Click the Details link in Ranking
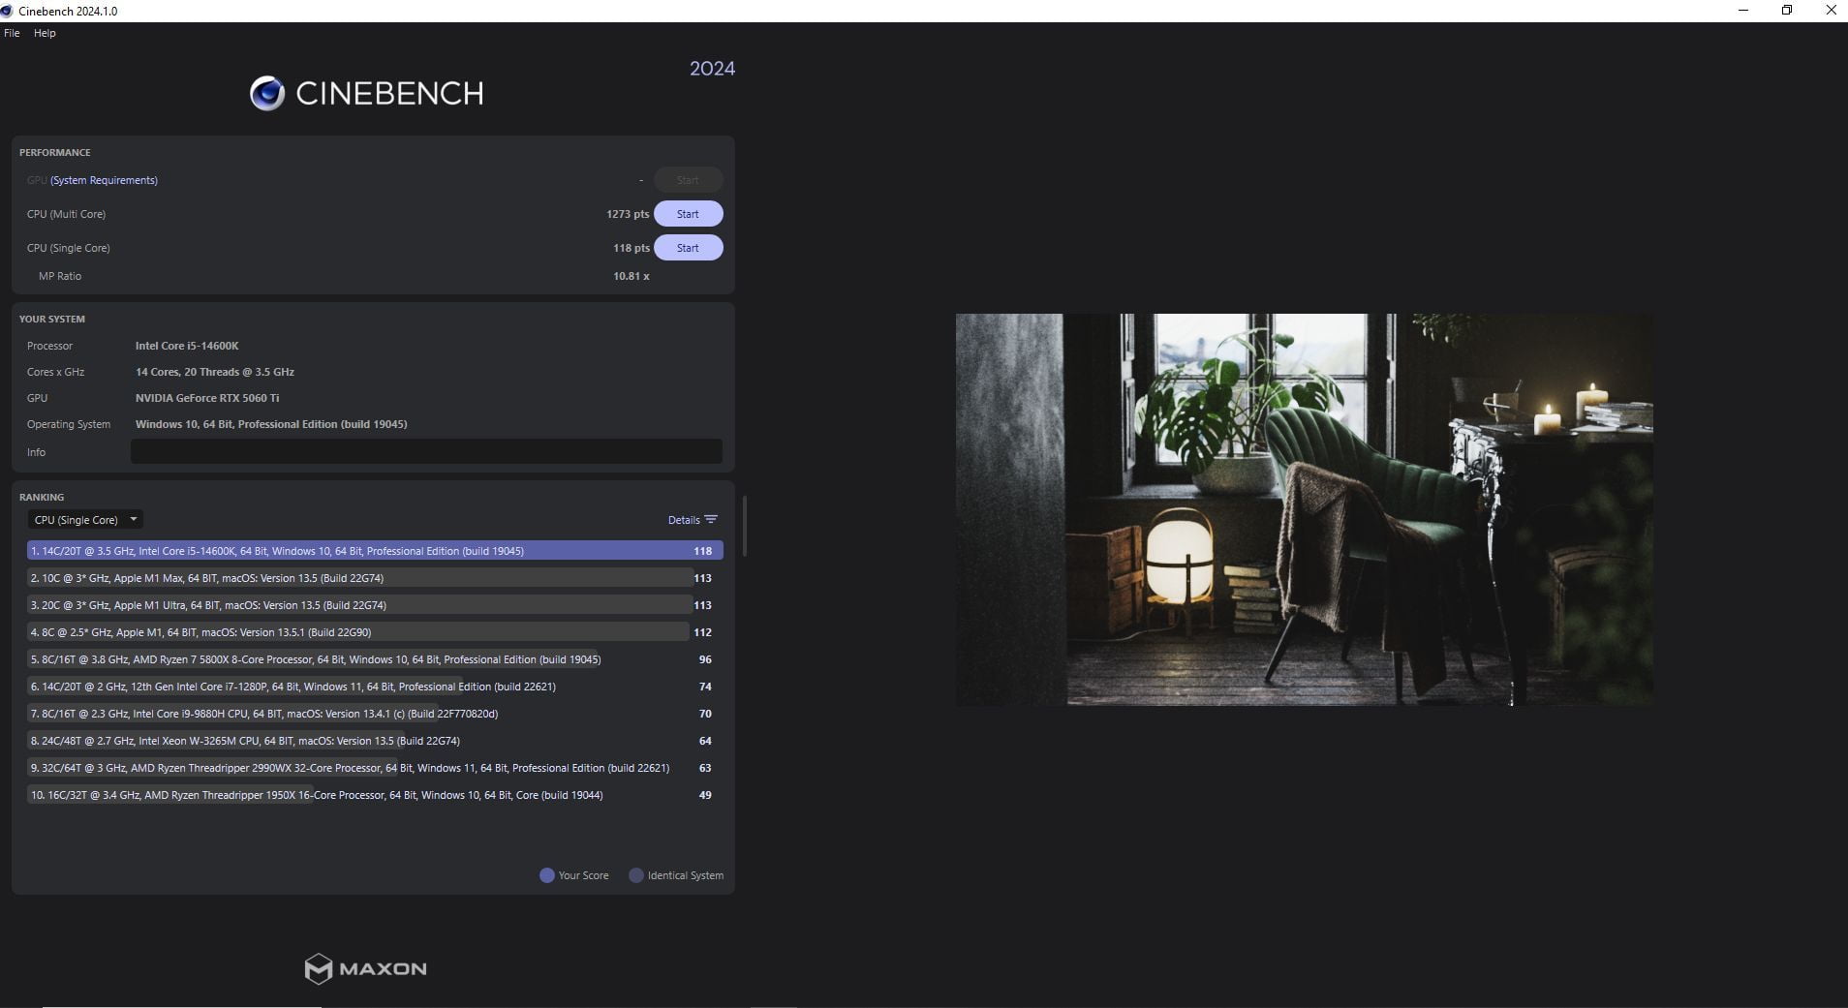Image resolution: width=1848 pixels, height=1008 pixels. click(684, 520)
